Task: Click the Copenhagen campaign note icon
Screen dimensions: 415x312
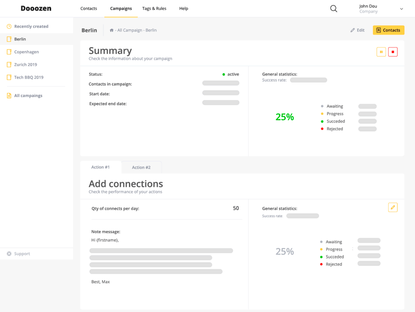Action: [x=9, y=52]
